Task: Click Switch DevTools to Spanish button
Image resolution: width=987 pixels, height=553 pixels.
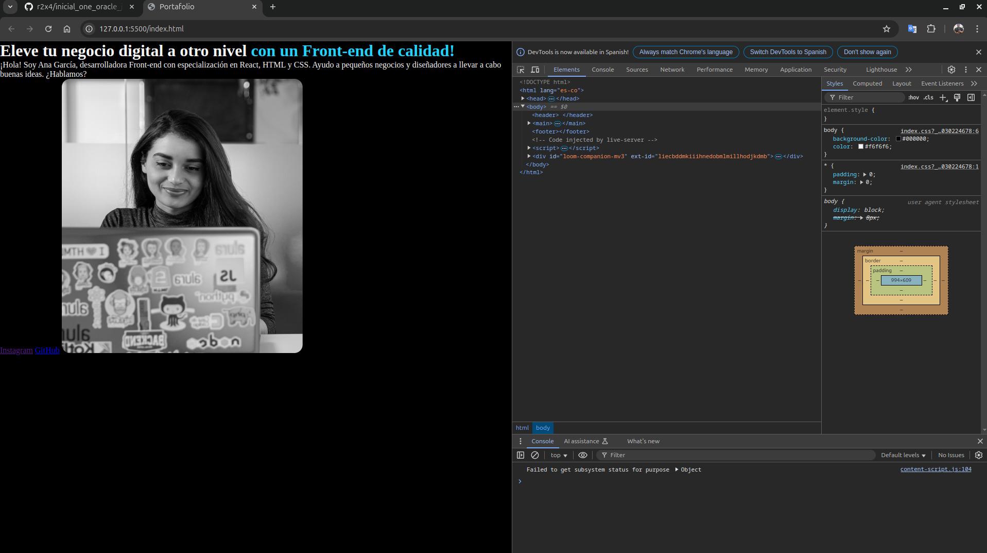Action: coord(788,52)
